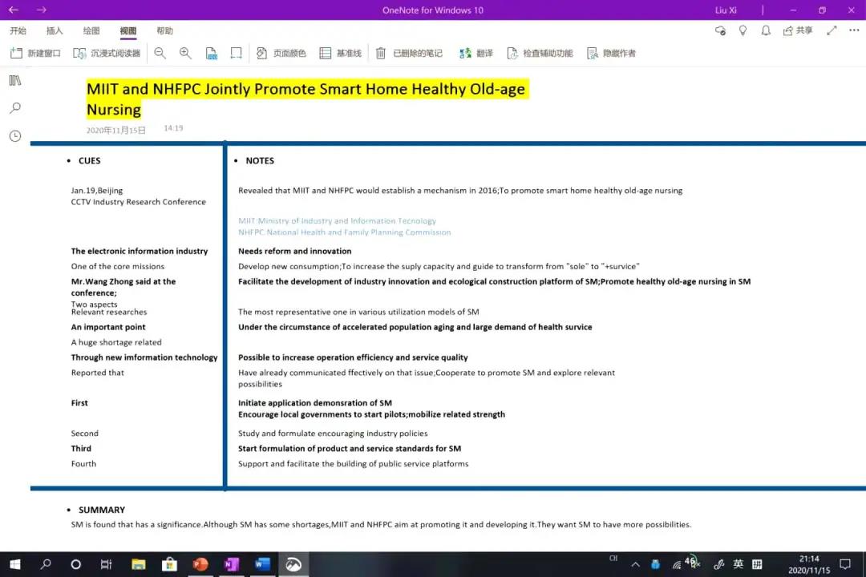Open deleted notes (已删除的笔记)
866x577 pixels.
pyautogui.click(x=409, y=53)
